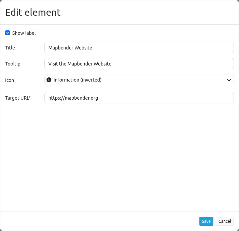Click the red required asterisk by Target URL
239x231 pixels.
click(30, 98)
